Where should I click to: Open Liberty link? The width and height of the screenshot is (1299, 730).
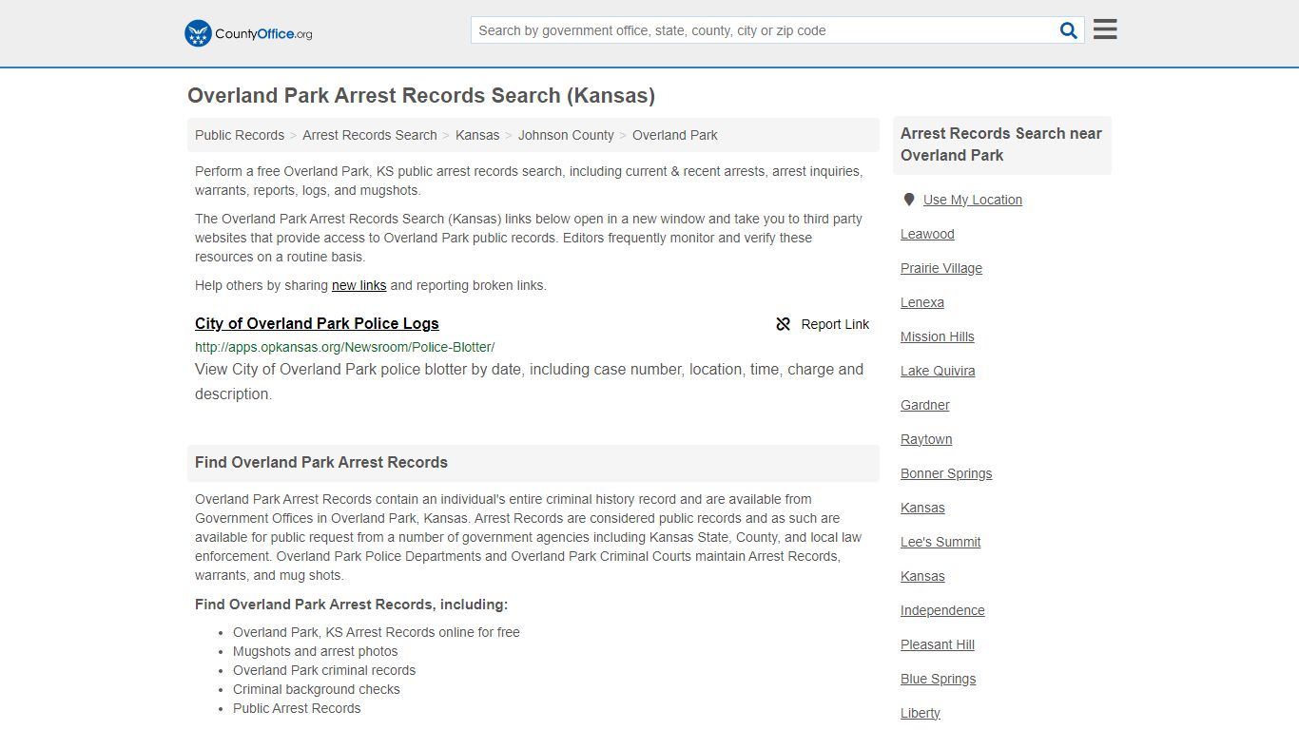921,713
